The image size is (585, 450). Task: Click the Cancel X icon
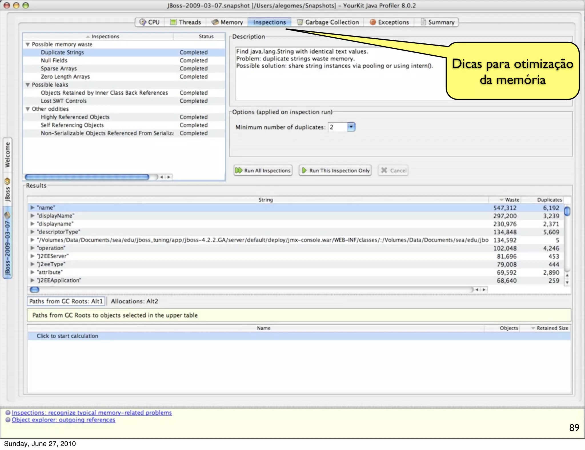pos(384,170)
